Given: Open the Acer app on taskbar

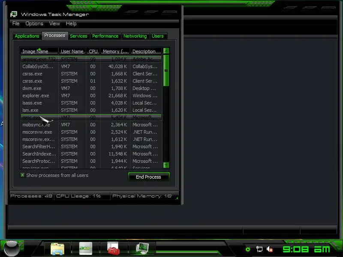Looking at the screenshot, I should pos(85,248).
